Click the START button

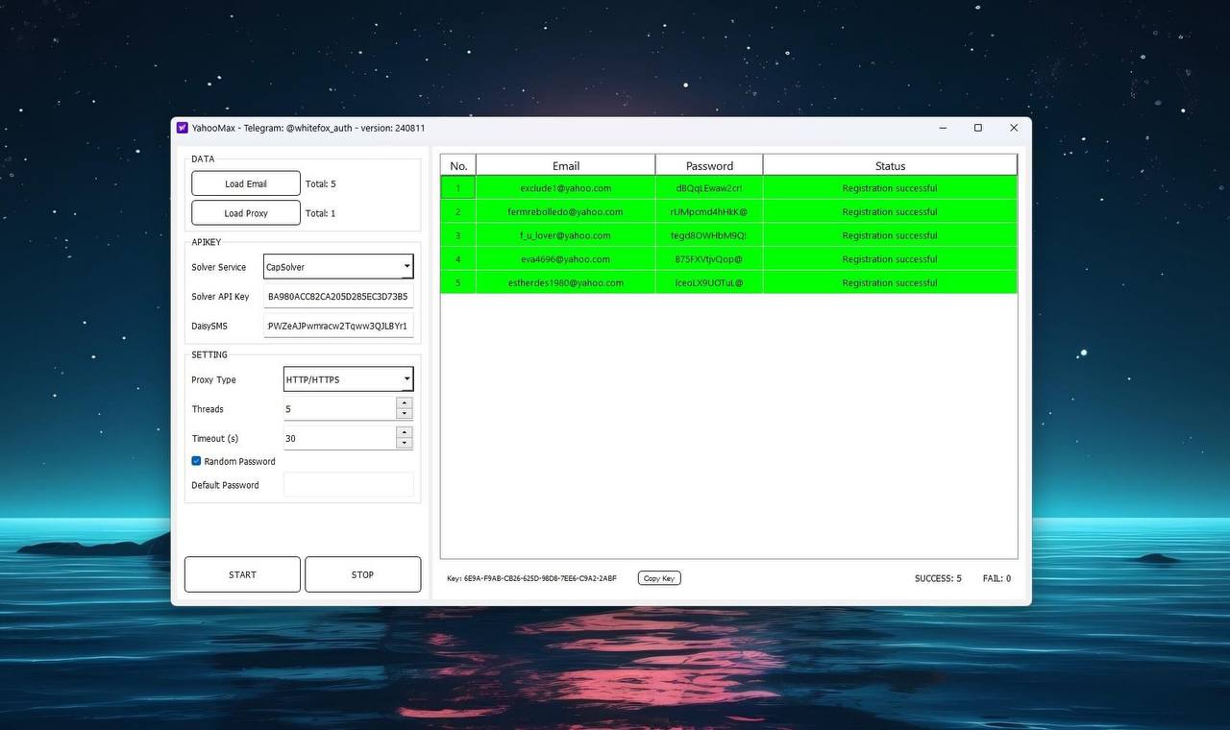(242, 574)
